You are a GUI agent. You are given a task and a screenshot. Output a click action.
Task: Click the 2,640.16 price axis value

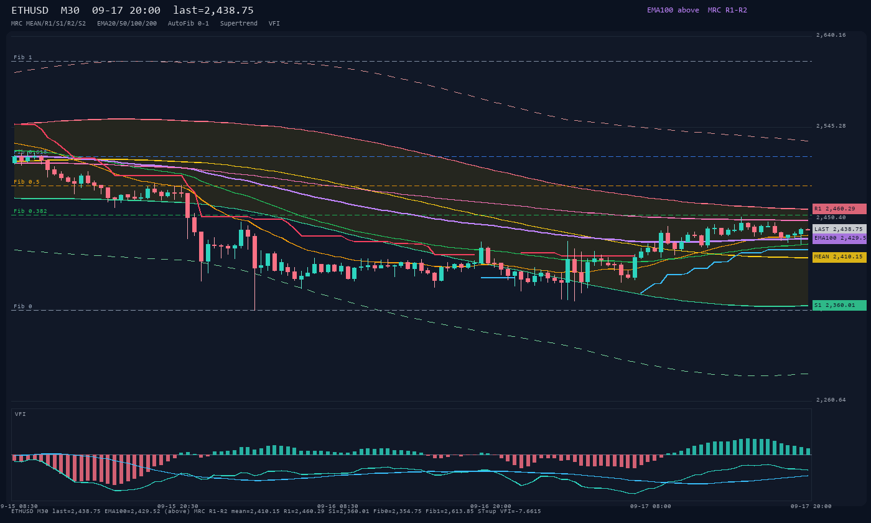click(x=831, y=35)
